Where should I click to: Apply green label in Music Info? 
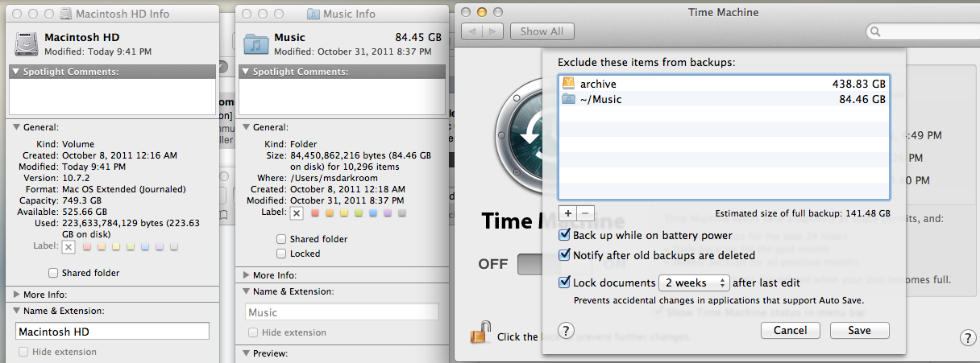(357, 212)
